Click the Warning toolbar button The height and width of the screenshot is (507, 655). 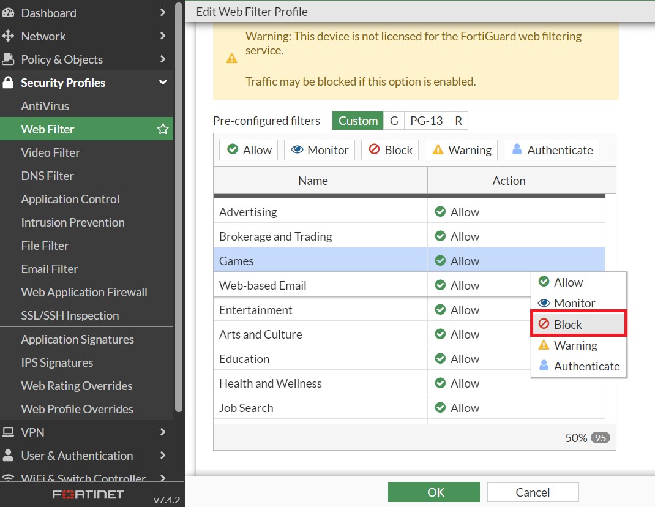pos(461,150)
